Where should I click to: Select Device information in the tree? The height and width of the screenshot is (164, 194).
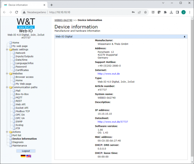pyautogui.click(x=25, y=139)
